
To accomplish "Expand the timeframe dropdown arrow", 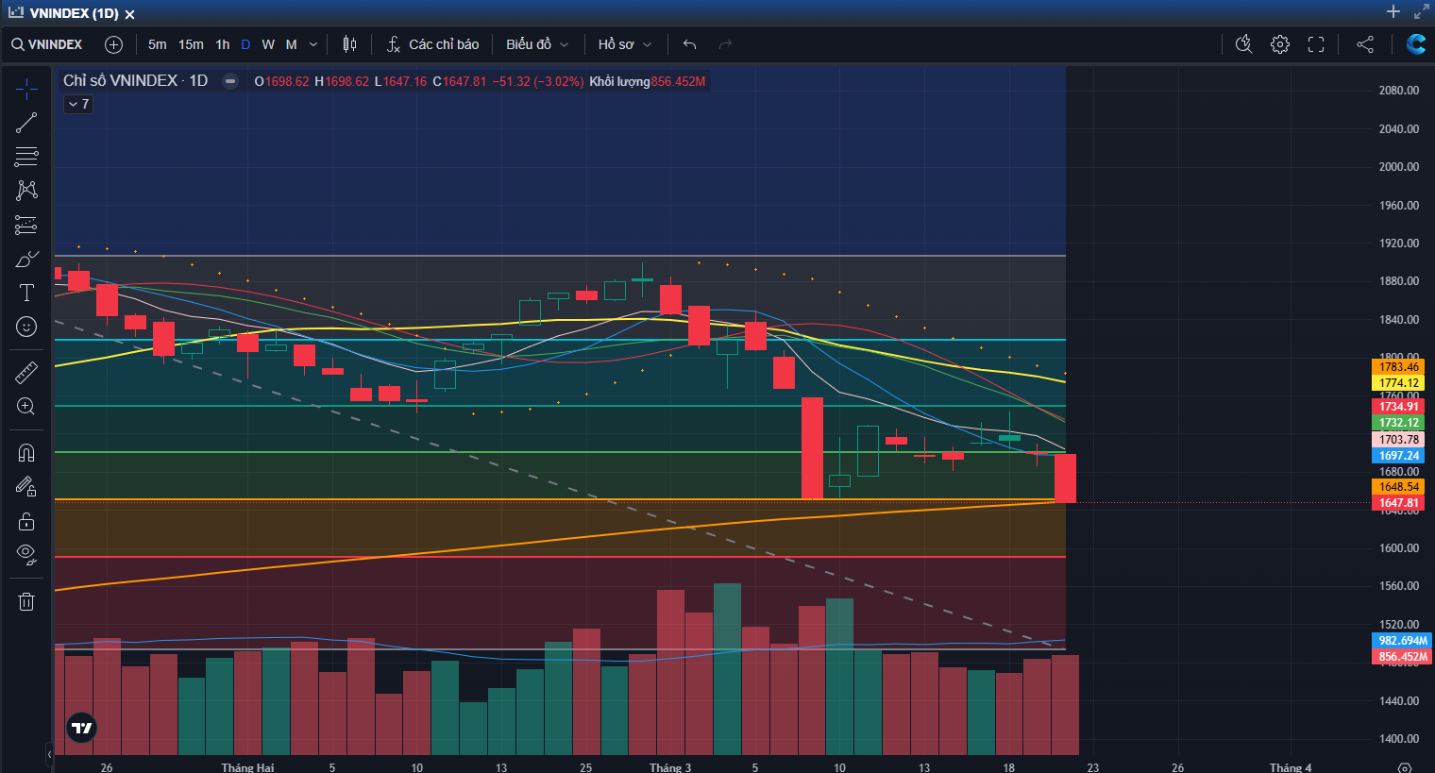I will coord(313,44).
